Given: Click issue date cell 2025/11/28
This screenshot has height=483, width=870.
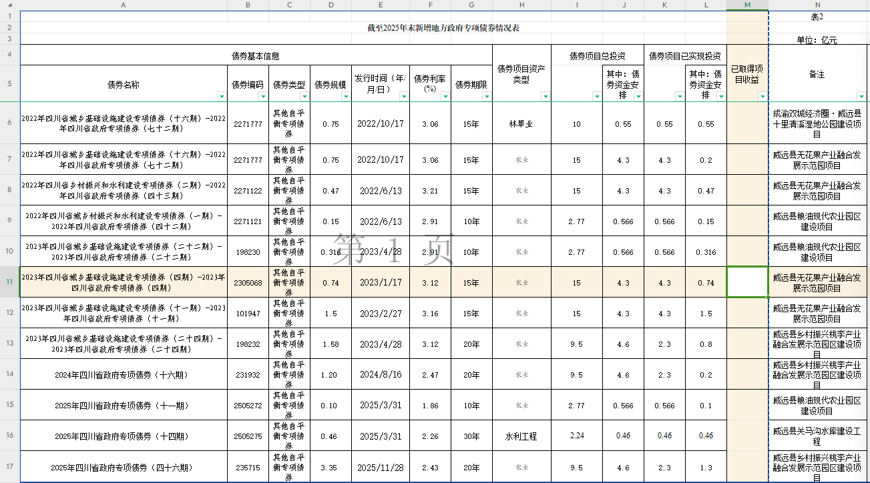Looking at the screenshot, I should coord(381,467).
